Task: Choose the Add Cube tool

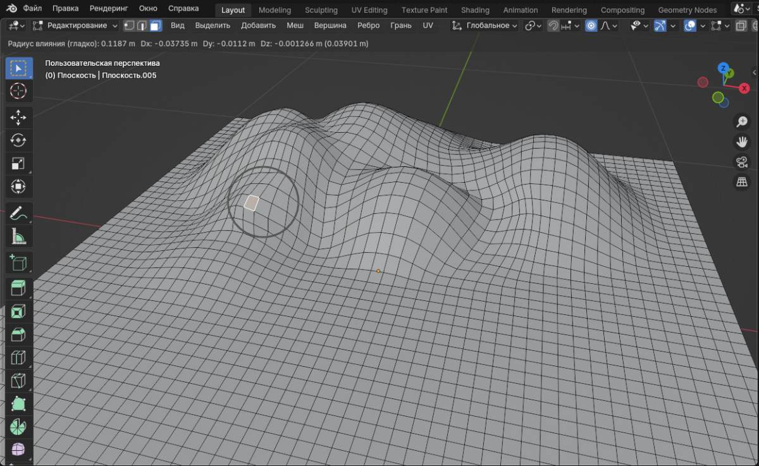Action: [x=18, y=263]
